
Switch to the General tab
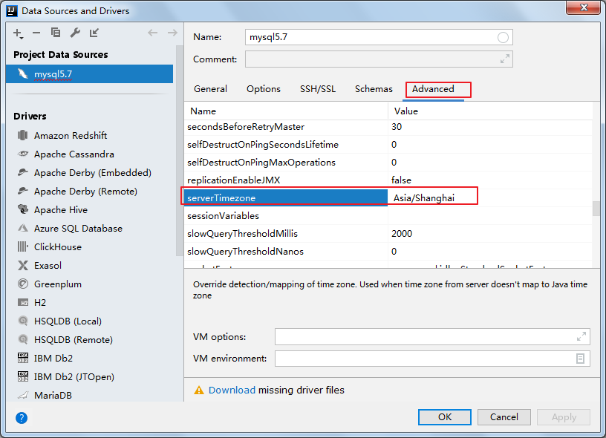coord(210,89)
